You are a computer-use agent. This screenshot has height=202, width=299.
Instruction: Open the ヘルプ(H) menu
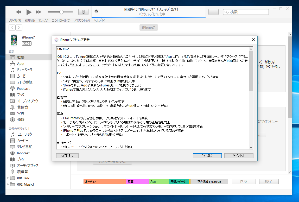click(x=99, y=20)
